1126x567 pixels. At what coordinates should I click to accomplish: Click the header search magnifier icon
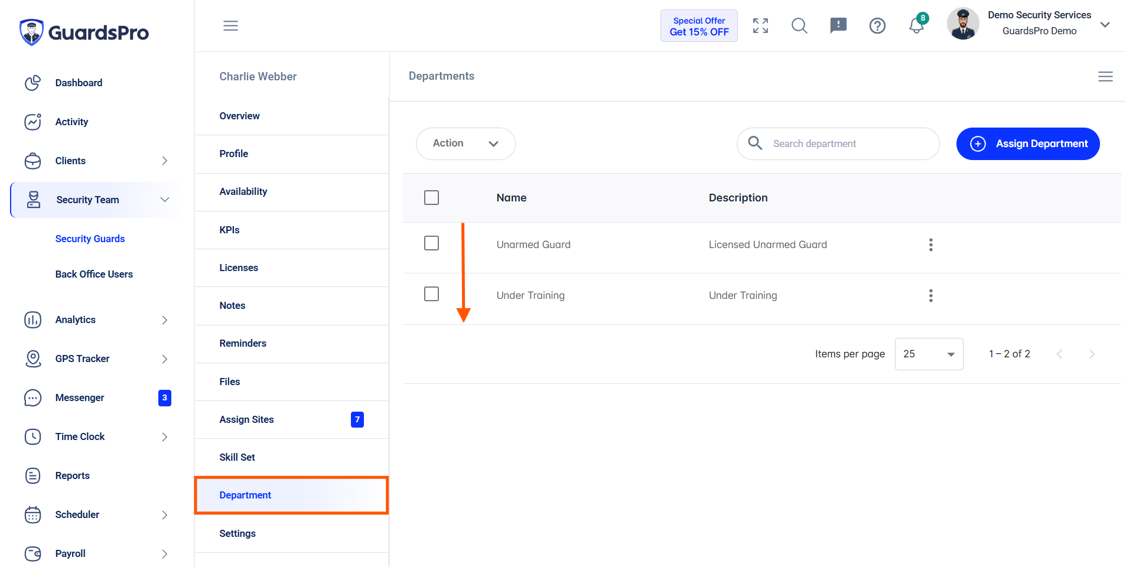pos(799,25)
